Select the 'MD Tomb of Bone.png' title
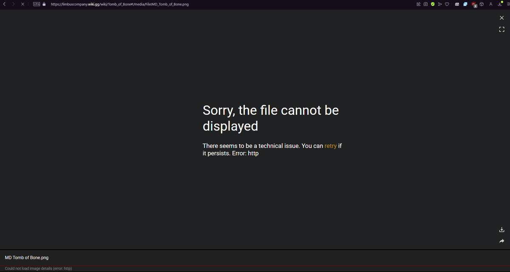 click(26, 258)
